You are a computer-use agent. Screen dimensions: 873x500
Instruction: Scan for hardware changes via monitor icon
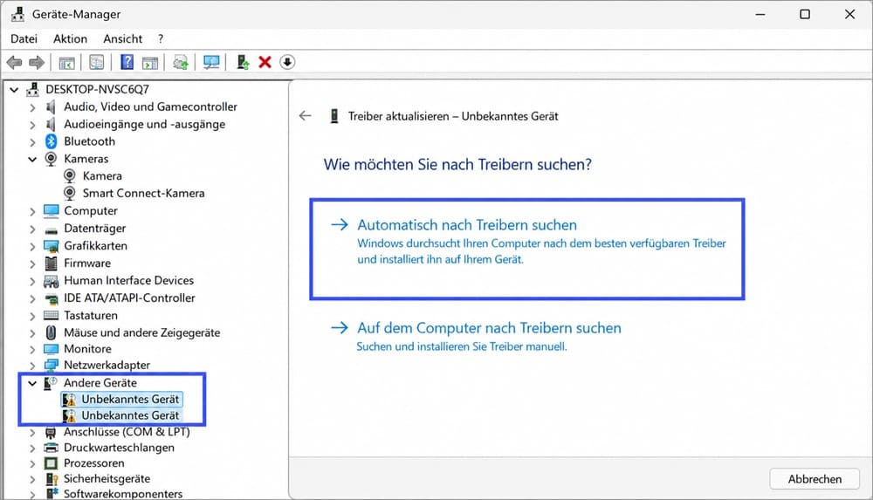pos(211,62)
